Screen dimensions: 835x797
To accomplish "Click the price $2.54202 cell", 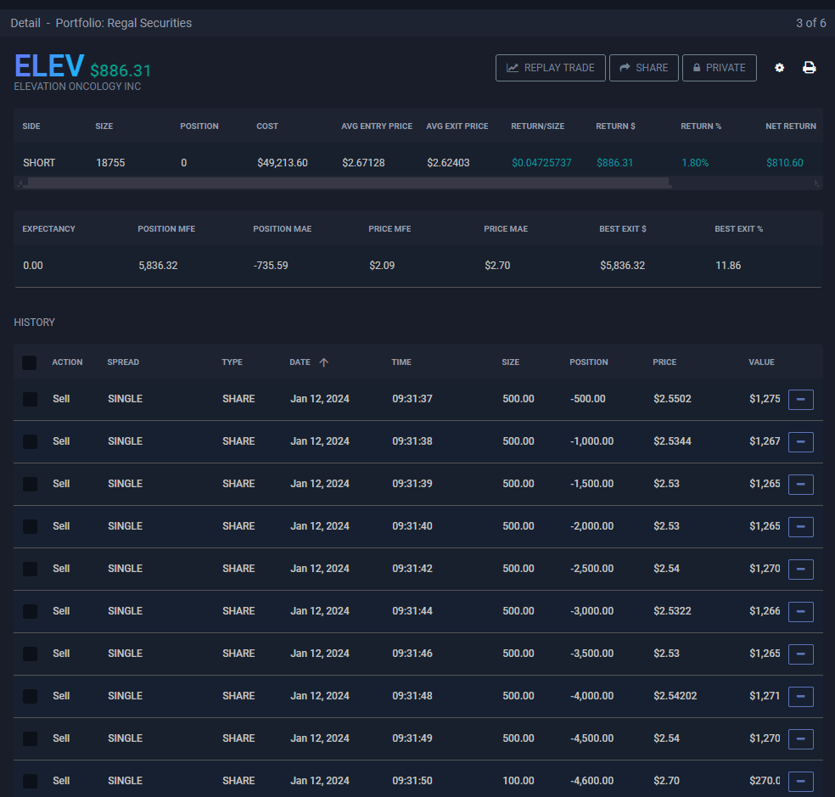I will click(675, 696).
